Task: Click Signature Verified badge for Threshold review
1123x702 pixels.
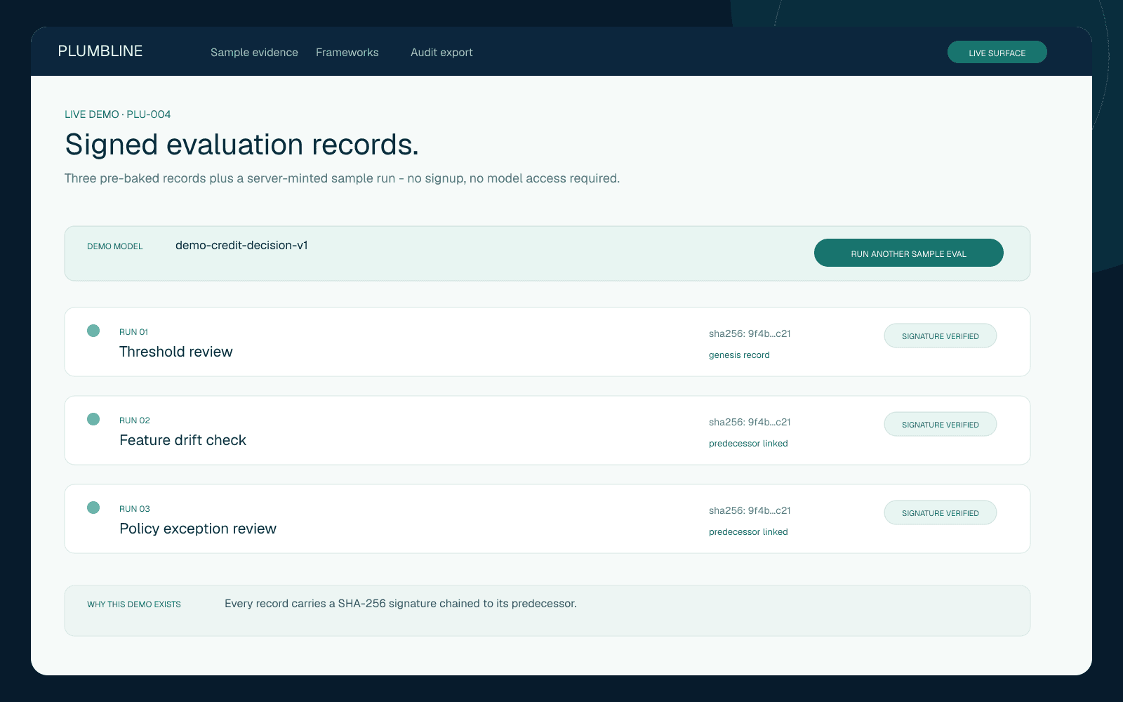Action: pos(941,336)
